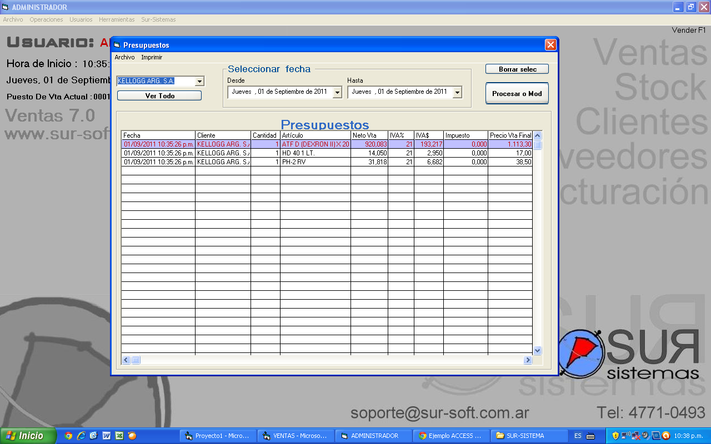Viewport: 711px width, 444px height.
Task: Launch Google Chrome from quick launch
Action: [x=68, y=436]
